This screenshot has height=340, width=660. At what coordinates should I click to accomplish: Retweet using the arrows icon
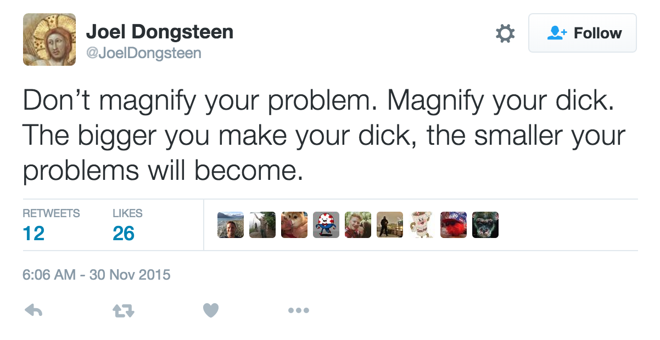click(124, 311)
